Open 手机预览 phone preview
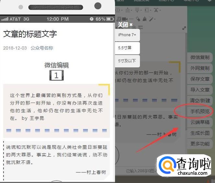 [x=200, y=111]
